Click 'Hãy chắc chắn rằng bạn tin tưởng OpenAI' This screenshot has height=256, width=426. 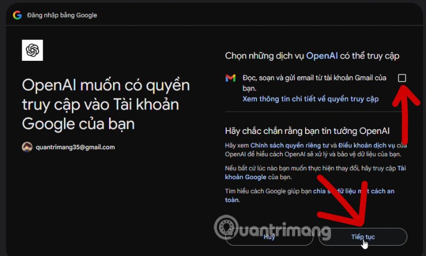pyautogui.click(x=307, y=131)
